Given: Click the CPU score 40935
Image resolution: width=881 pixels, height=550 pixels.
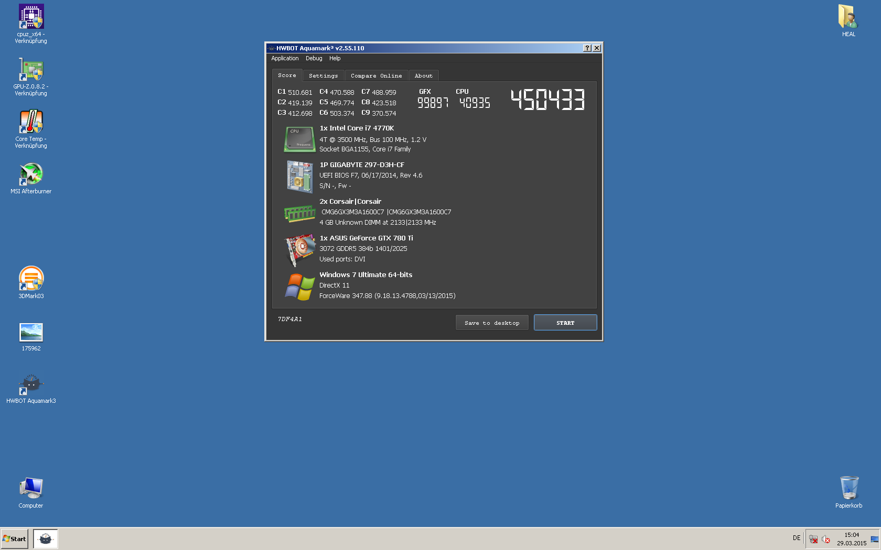Looking at the screenshot, I should (x=475, y=103).
